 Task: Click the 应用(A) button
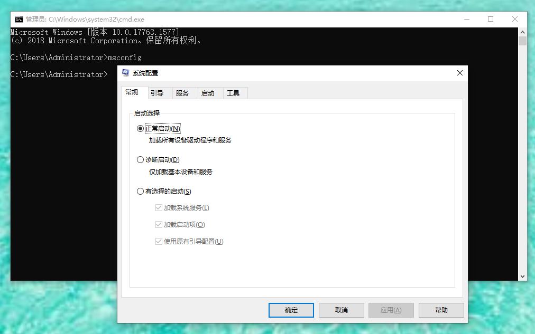391,310
